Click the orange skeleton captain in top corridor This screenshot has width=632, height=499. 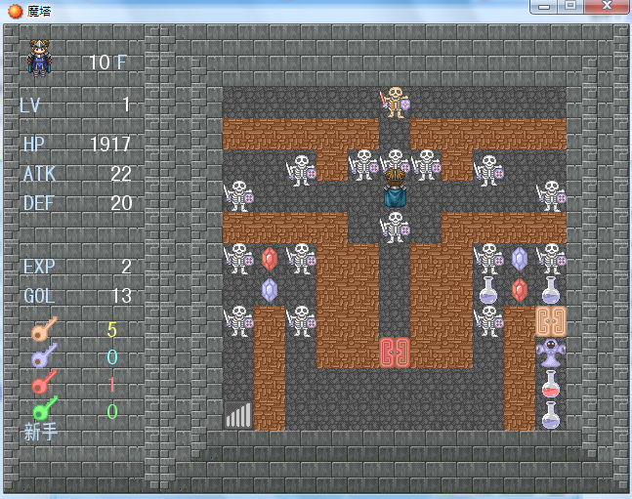click(395, 103)
